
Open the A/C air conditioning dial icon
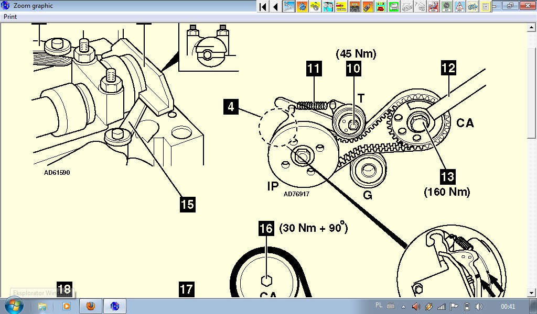(x=446, y=6)
